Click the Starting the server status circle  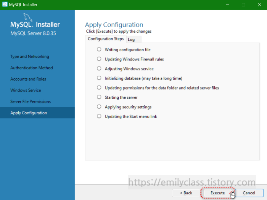pos(99,97)
